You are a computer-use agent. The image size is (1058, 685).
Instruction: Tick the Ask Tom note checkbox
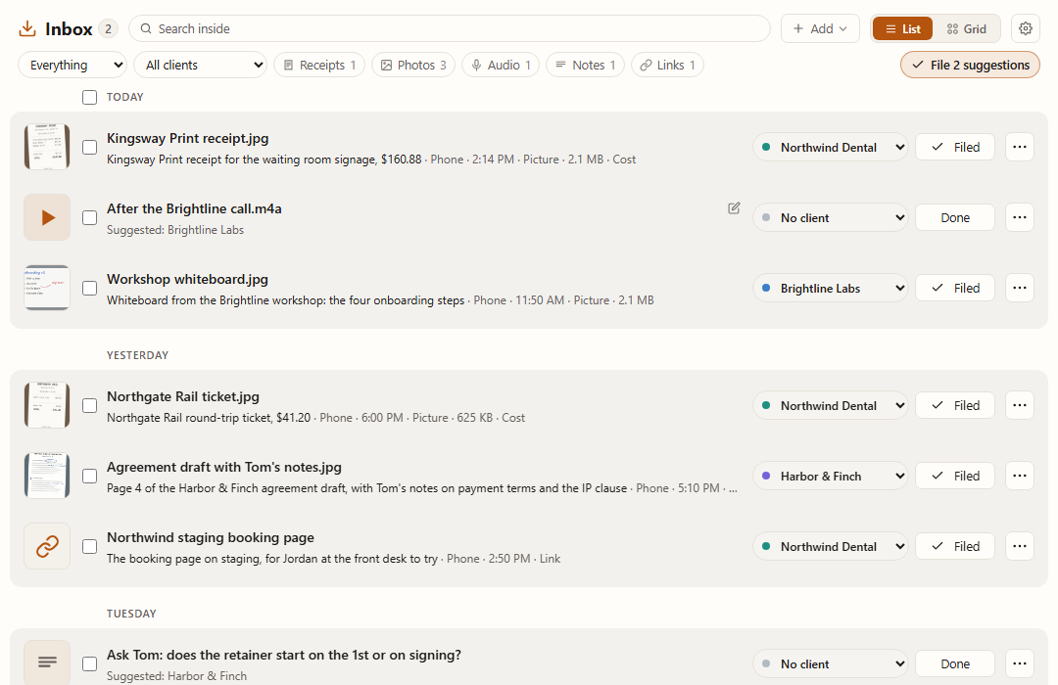pyautogui.click(x=90, y=663)
